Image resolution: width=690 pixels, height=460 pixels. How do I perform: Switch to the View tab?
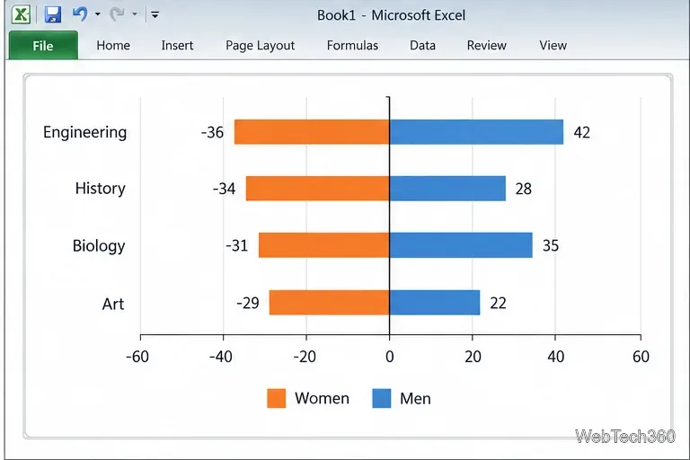[553, 45]
